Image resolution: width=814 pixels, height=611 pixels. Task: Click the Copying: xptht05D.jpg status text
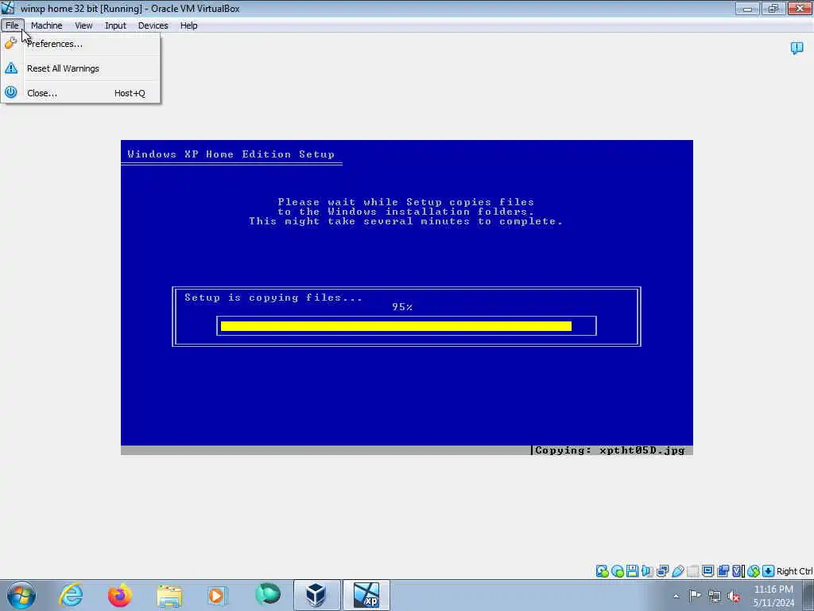tap(610, 450)
